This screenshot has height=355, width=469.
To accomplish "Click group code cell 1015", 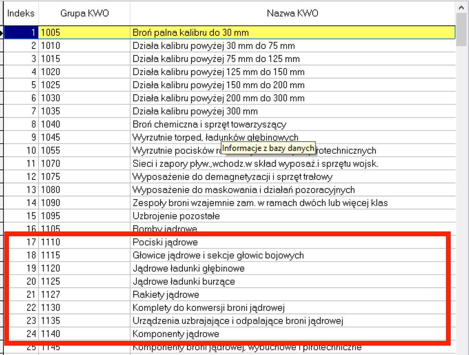I will point(84,59).
